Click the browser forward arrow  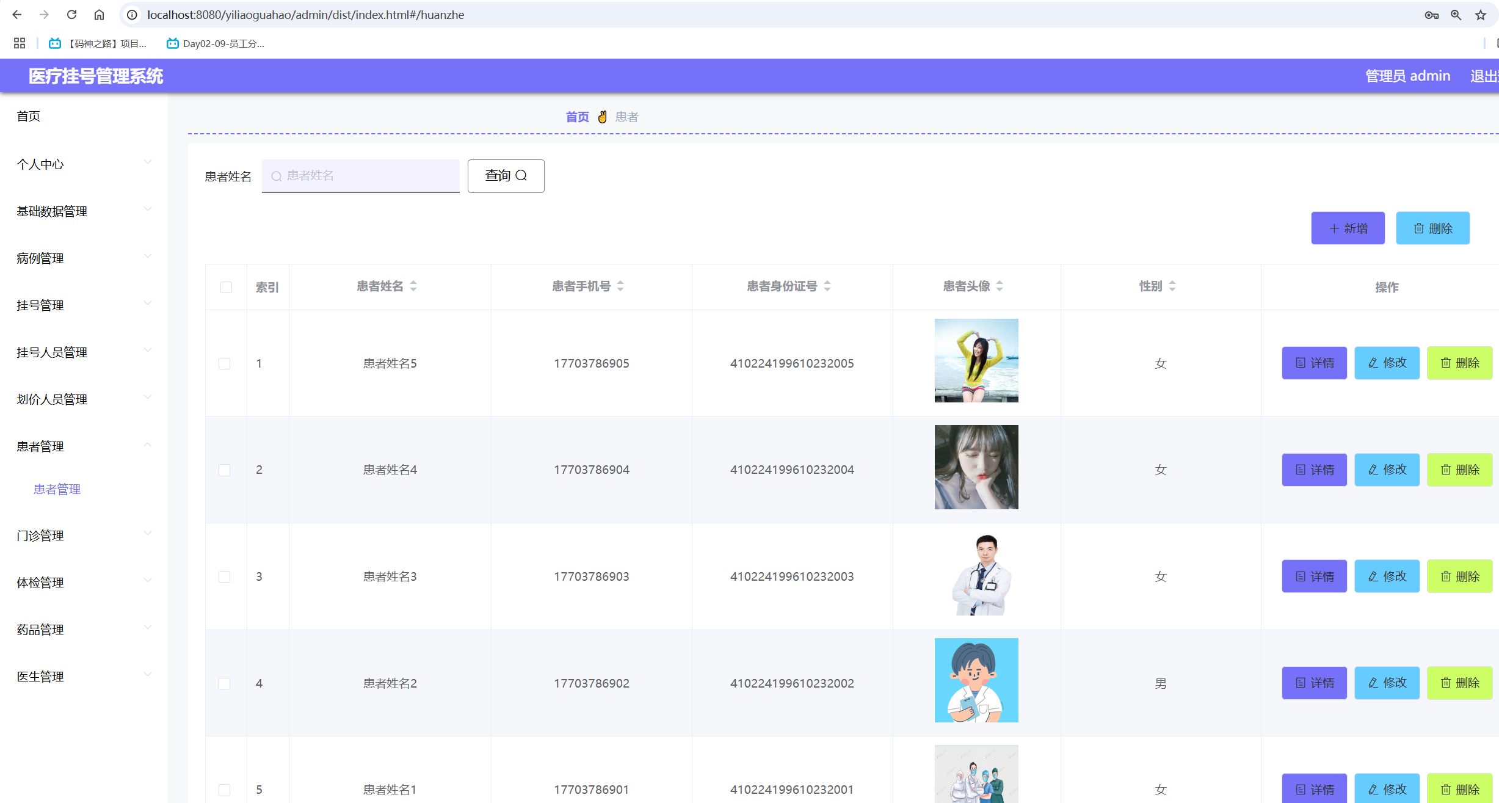coord(44,15)
